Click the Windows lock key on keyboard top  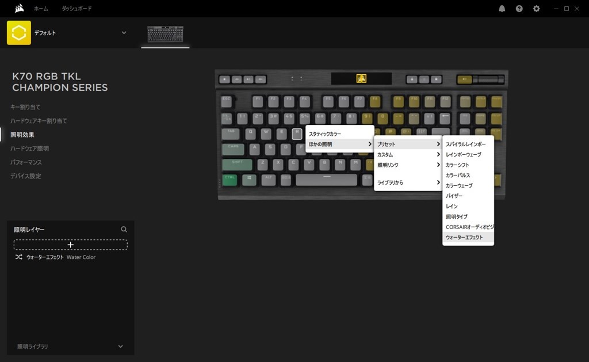click(x=436, y=79)
